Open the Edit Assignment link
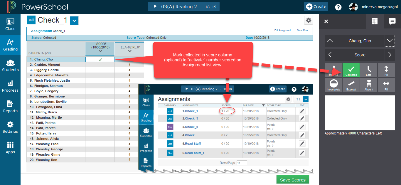This screenshot has width=401, height=185. tap(283, 30)
